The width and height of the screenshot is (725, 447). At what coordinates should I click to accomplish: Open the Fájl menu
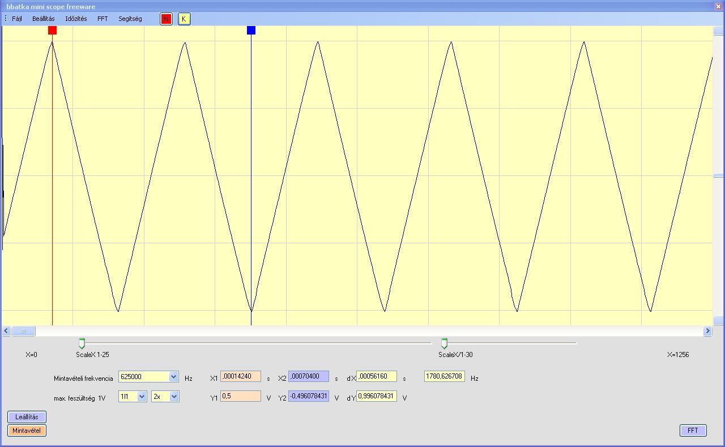coord(17,19)
